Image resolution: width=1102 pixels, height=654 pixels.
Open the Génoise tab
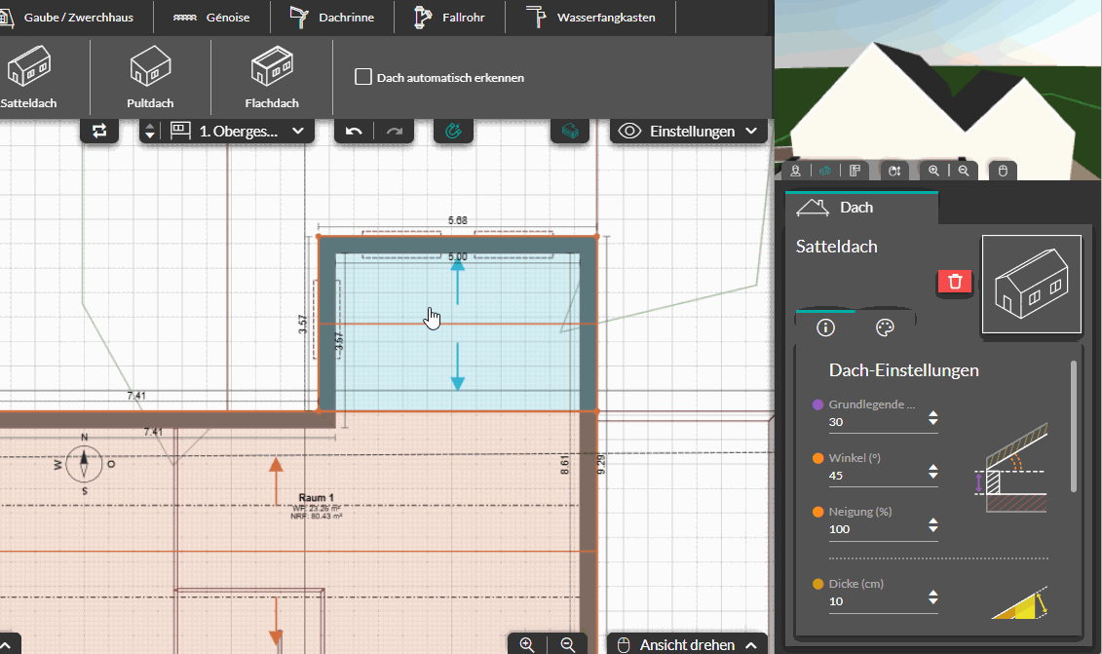click(211, 17)
